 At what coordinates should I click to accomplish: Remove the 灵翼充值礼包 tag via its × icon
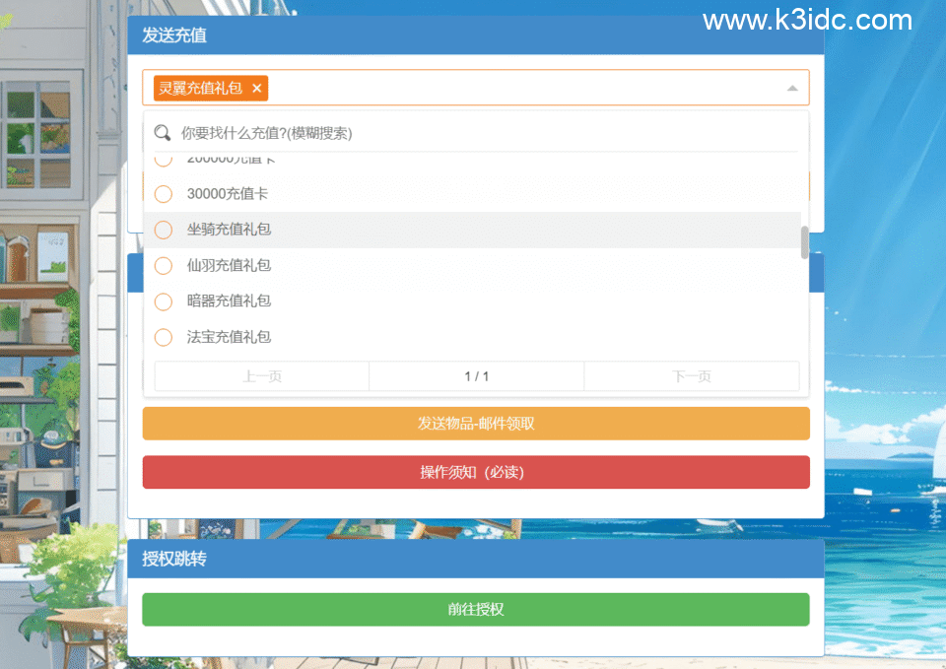coord(256,88)
